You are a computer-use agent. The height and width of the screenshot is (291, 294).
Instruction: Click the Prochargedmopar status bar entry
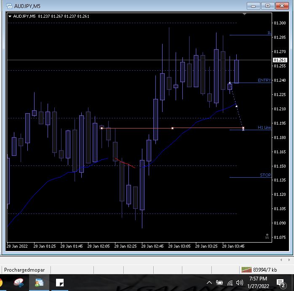tap(24, 270)
